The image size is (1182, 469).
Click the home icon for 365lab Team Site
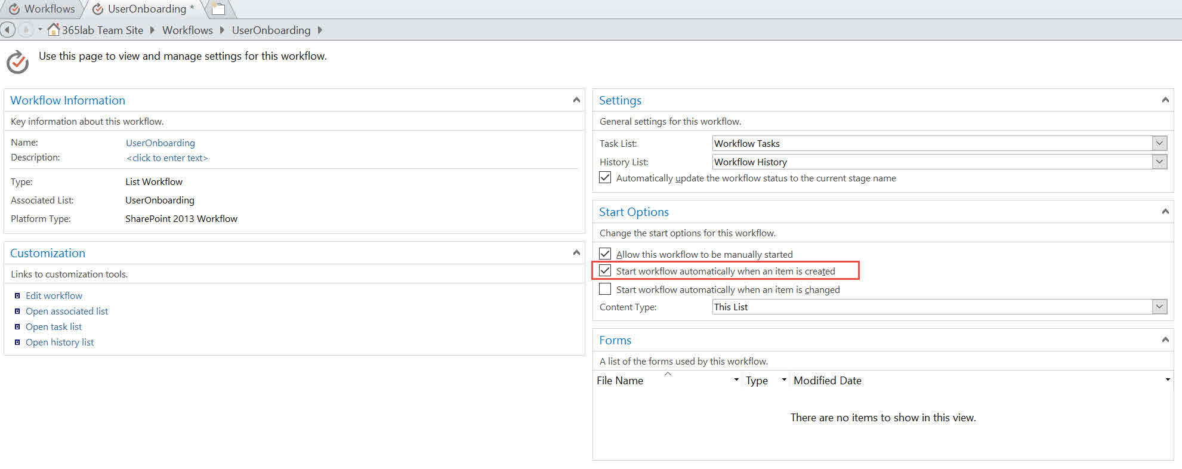[x=54, y=30]
